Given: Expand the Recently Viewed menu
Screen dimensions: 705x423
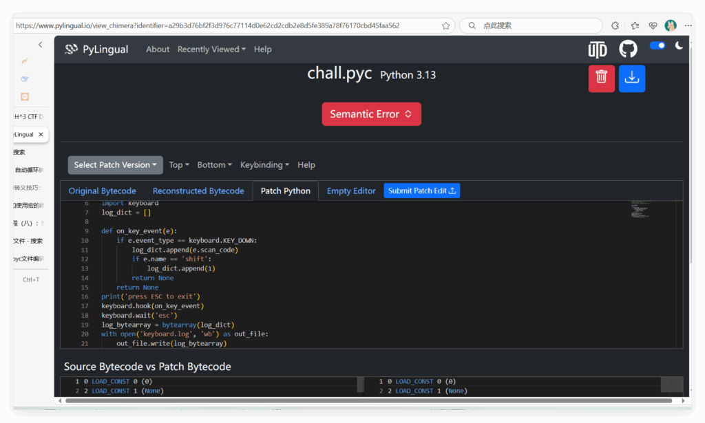Looking at the screenshot, I should pos(211,50).
